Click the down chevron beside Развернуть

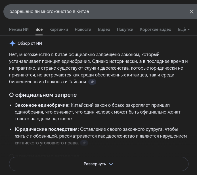(111, 164)
